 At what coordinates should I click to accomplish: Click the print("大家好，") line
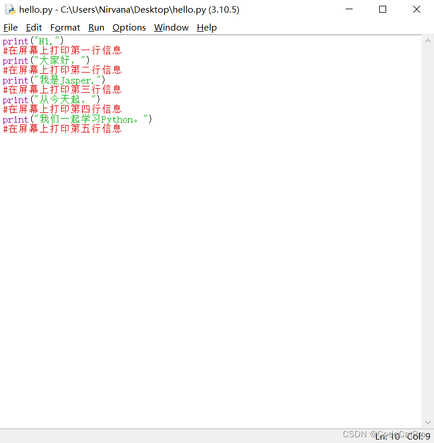point(46,60)
